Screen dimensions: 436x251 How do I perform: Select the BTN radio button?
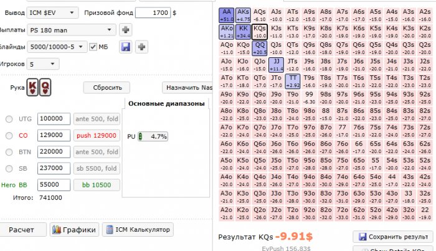click(9, 152)
